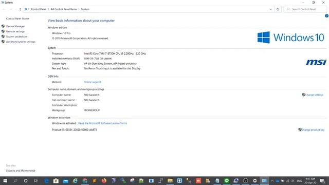Open the volume control in system tray
The height and width of the screenshot is (185, 329).
coord(293,181)
